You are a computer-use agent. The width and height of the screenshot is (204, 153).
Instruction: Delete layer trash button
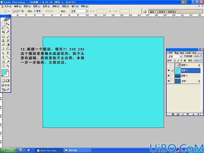[198, 114]
